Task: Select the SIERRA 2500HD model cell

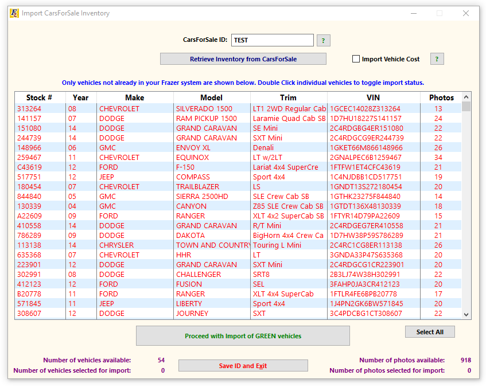Action: pyautogui.click(x=202, y=197)
